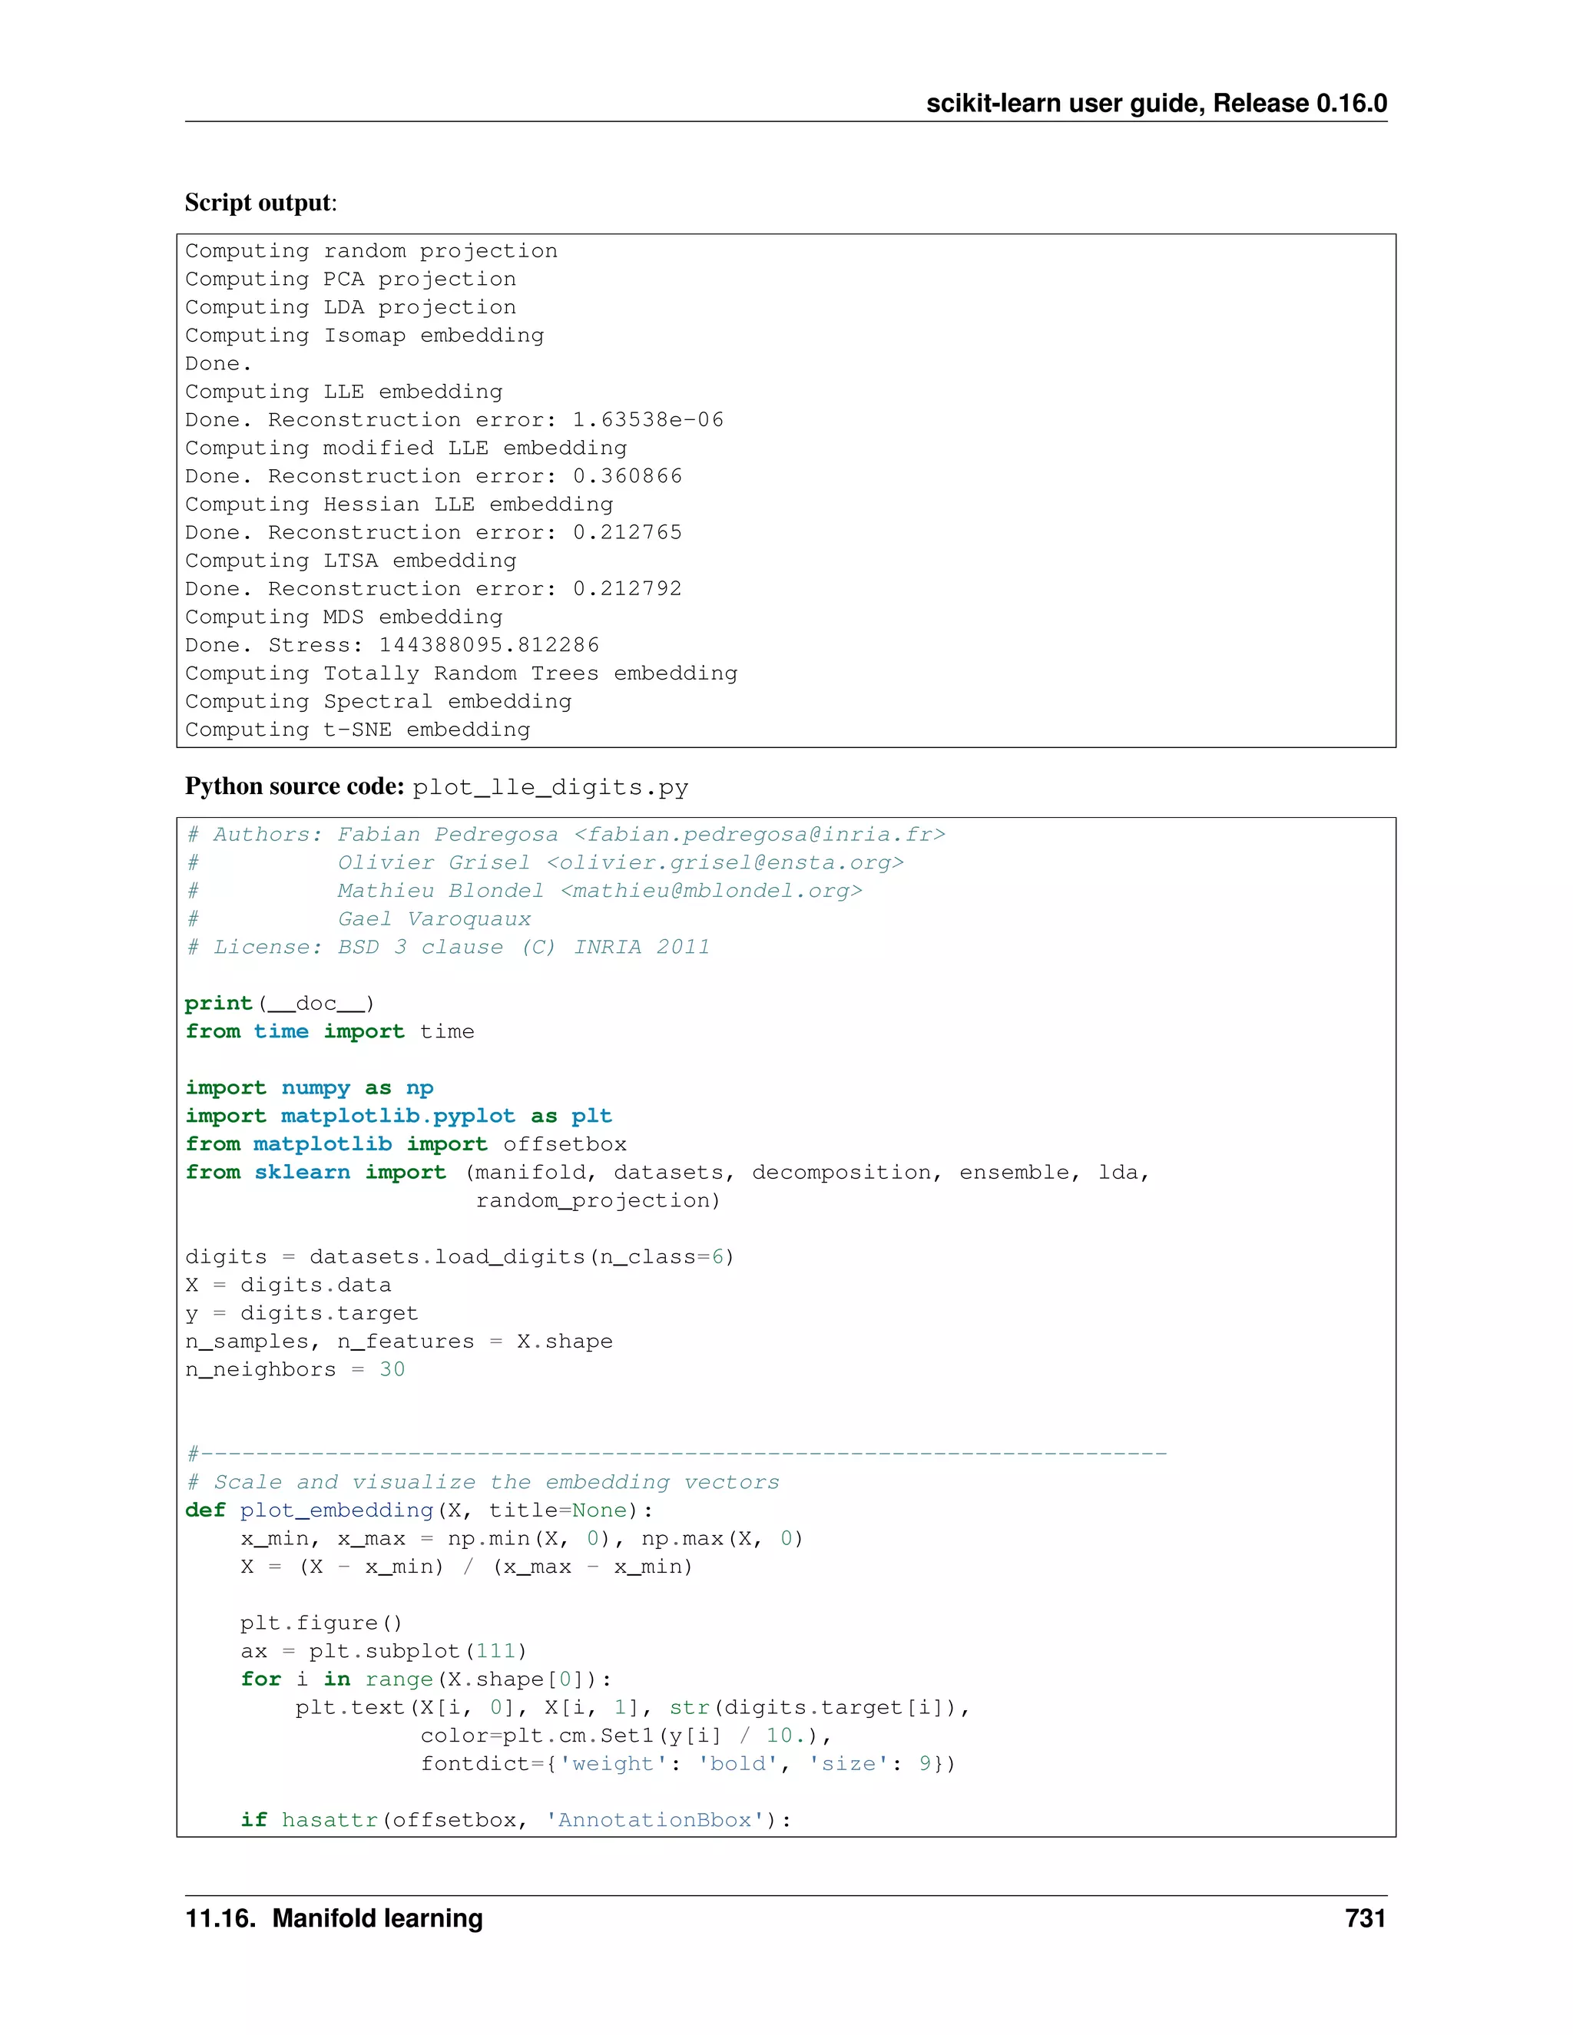The height and width of the screenshot is (2035, 1573).
Task: Click the 'Python source code:' label
Action: [294, 786]
